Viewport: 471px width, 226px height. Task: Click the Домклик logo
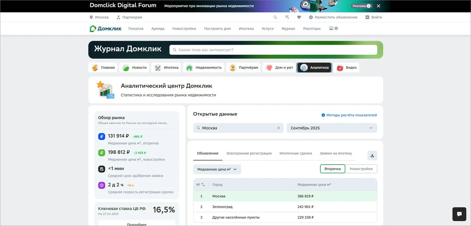click(x=106, y=29)
